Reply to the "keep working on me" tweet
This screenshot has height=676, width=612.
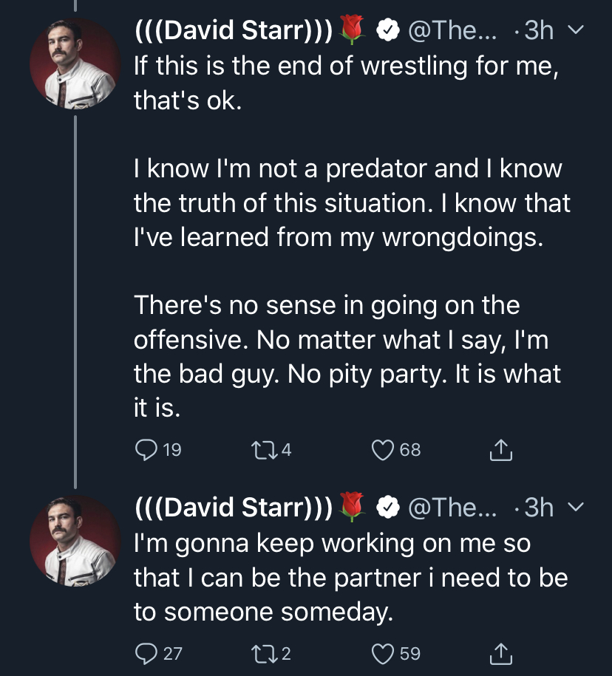coord(147,653)
